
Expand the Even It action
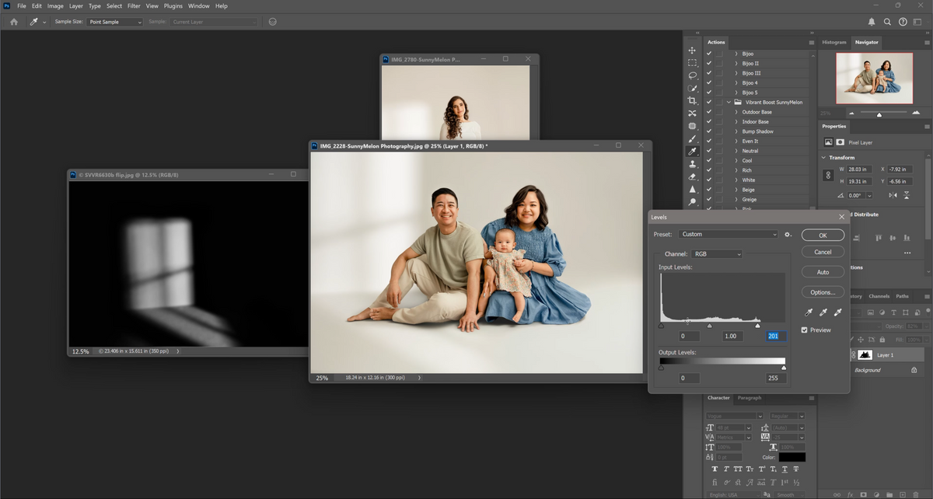coord(736,141)
